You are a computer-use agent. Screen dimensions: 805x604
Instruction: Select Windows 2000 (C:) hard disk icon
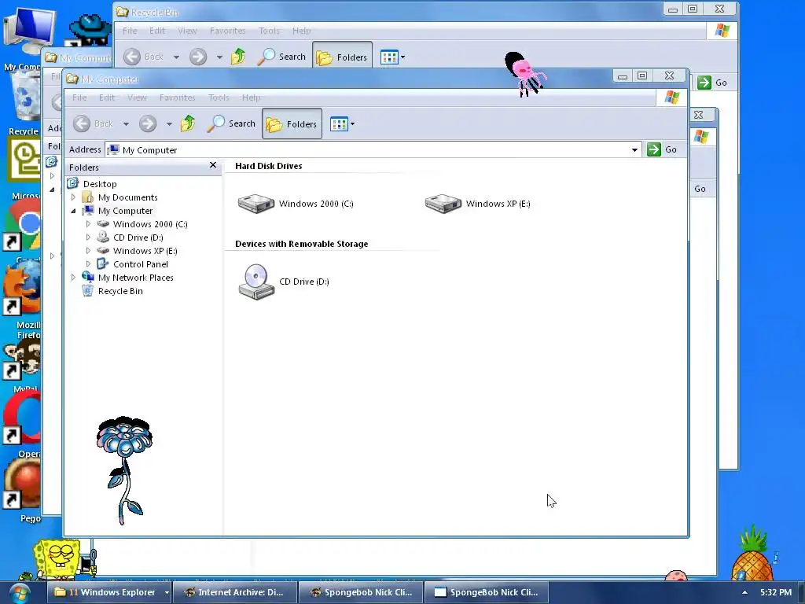(256, 204)
